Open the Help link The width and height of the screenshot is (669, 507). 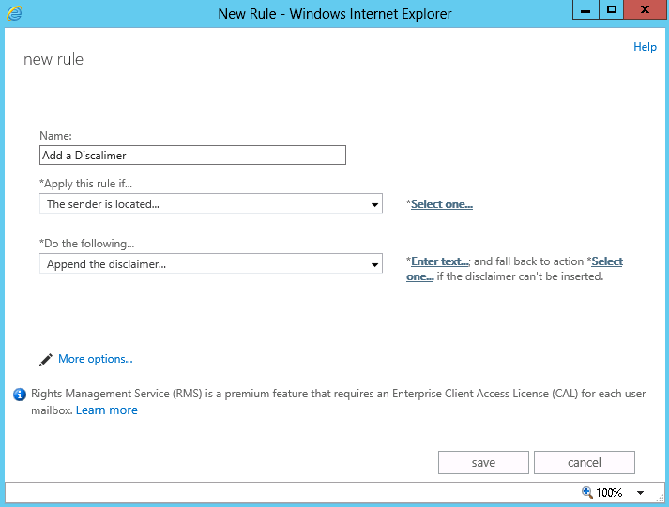click(x=645, y=47)
